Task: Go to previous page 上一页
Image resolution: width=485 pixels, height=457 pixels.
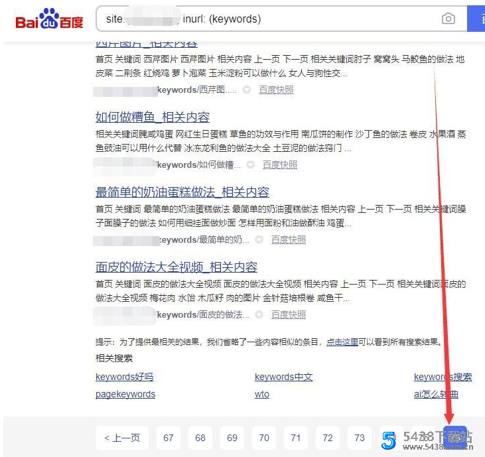Action: (122, 438)
